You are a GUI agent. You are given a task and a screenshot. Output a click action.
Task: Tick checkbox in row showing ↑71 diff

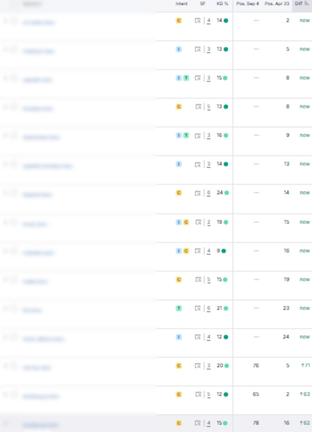pyautogui.click(x=14, y=366)
